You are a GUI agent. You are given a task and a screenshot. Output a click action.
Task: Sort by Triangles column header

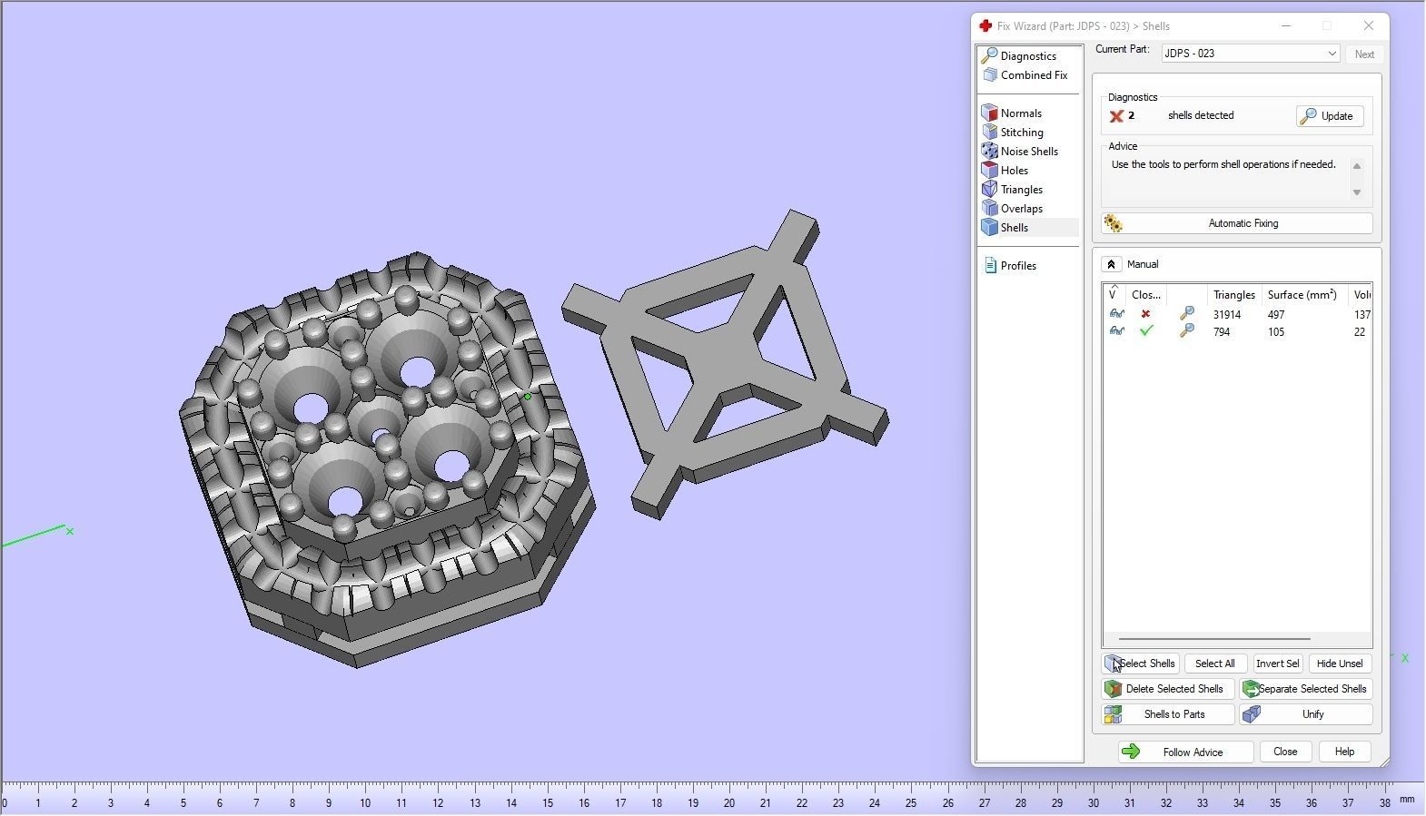pos(1234,295)
